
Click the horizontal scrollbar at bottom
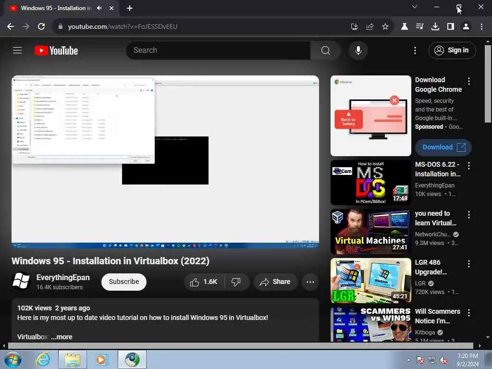click(240, 346)
